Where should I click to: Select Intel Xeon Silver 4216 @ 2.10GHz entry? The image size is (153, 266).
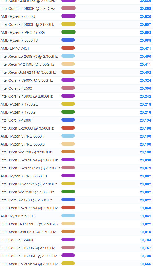click(x=29, y=184)
